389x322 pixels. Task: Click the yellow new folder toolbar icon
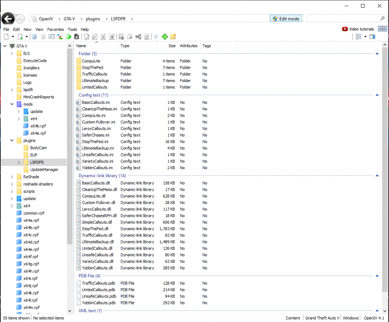tap(173, 37)
